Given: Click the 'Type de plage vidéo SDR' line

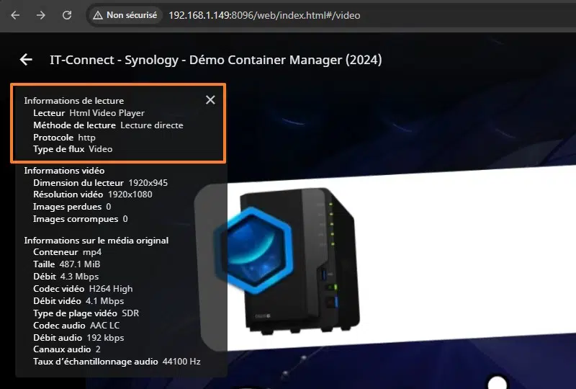Looking at the screenshot, I should 86,313.
